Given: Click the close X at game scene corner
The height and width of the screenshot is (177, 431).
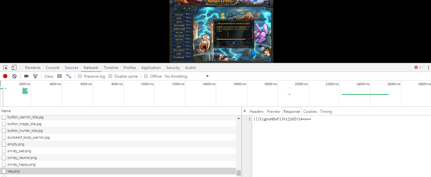Looking at the screenshot, I should 271,10.
